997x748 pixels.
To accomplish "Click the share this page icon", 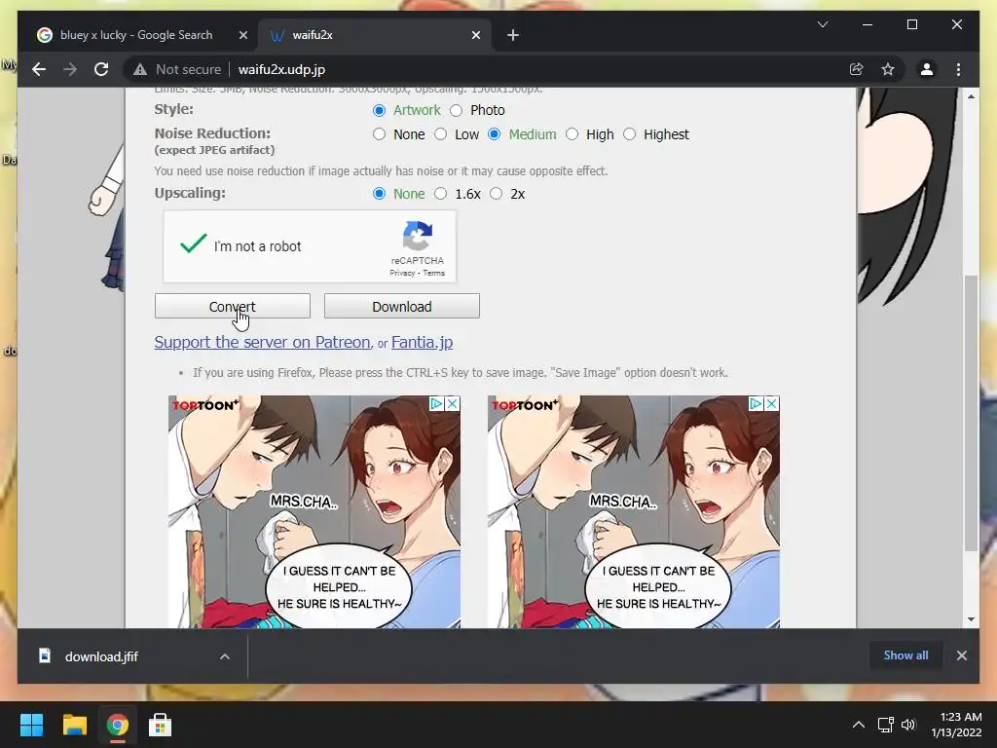I will pos(857,69).
